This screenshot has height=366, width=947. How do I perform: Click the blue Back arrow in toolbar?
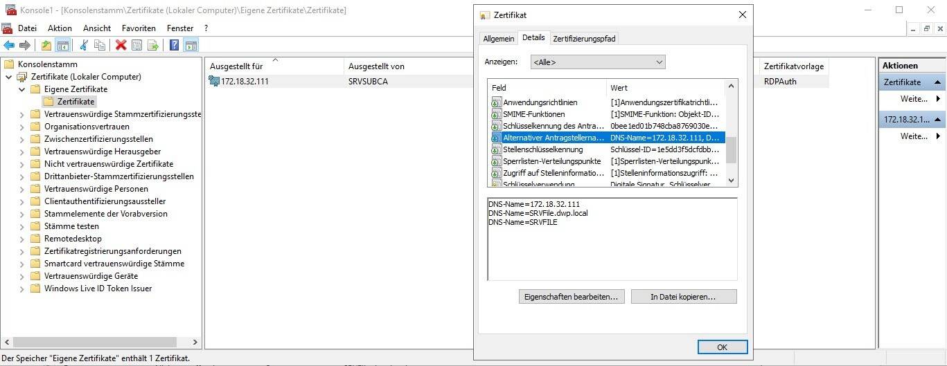(9, 45)
